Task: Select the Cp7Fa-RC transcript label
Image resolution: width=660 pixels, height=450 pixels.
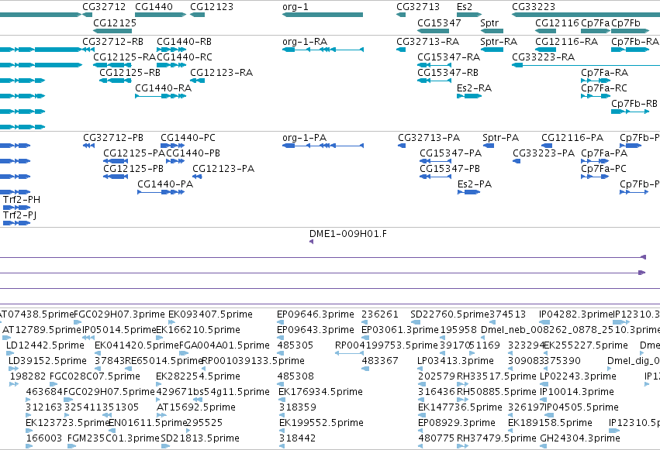Action: tap(604, 88)
